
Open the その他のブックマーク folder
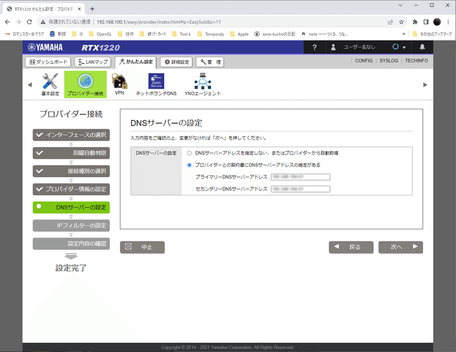(x=432, y=34)
